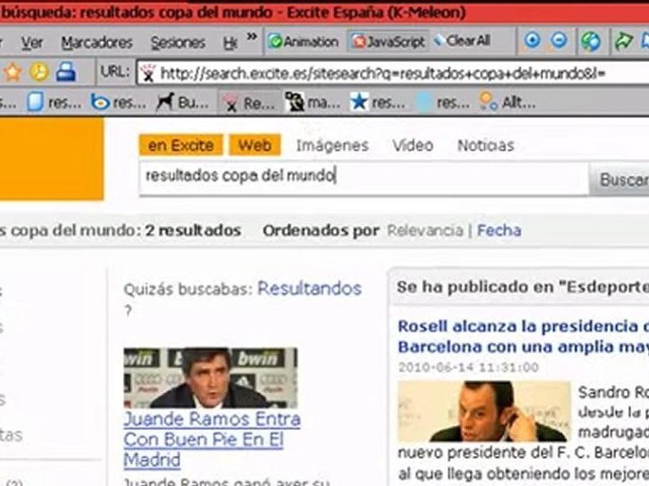Click the search query input field

(364, 178)
